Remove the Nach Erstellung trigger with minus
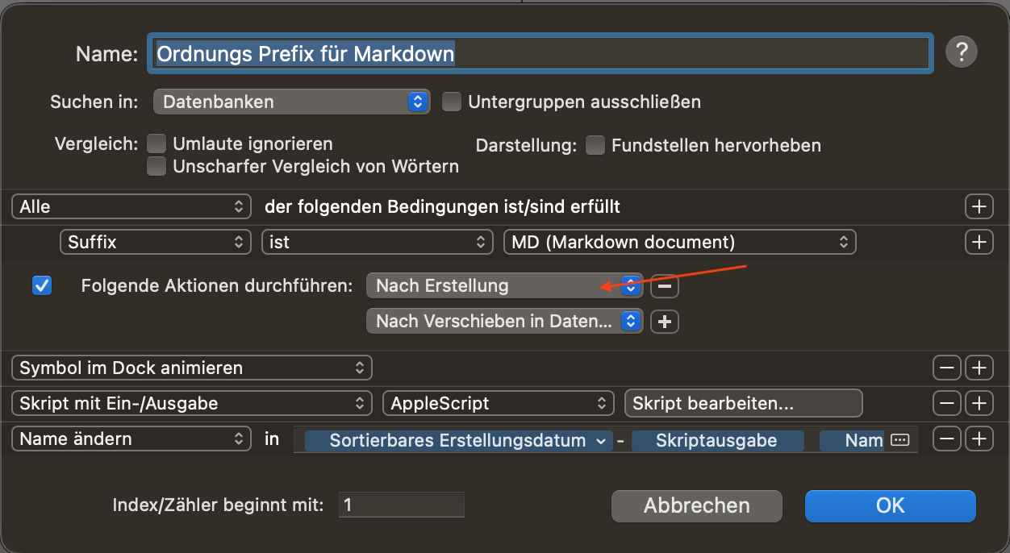The width and height of the screenshot is (1010, 553). point(665,285)
